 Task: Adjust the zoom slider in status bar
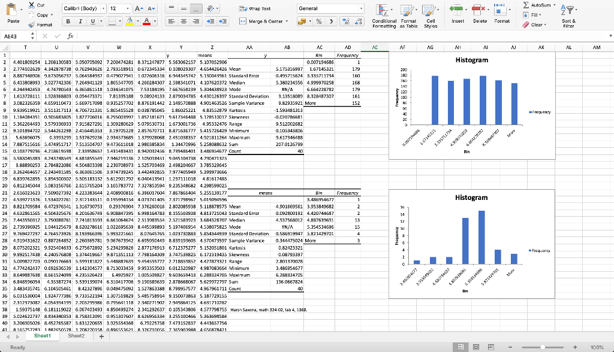tap(542, 347)
